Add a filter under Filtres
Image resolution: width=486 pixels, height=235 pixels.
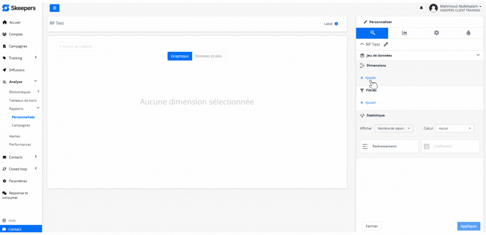click(x=368, y=103)
